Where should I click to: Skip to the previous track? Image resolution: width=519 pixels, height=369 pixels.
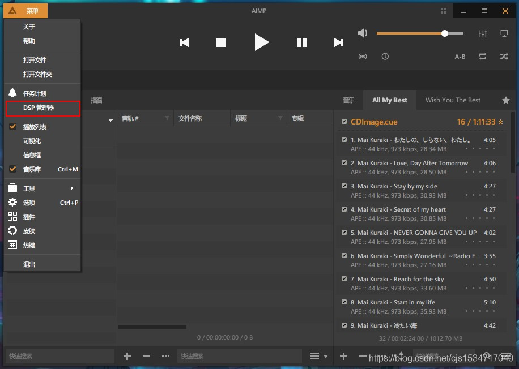[184, 42]
